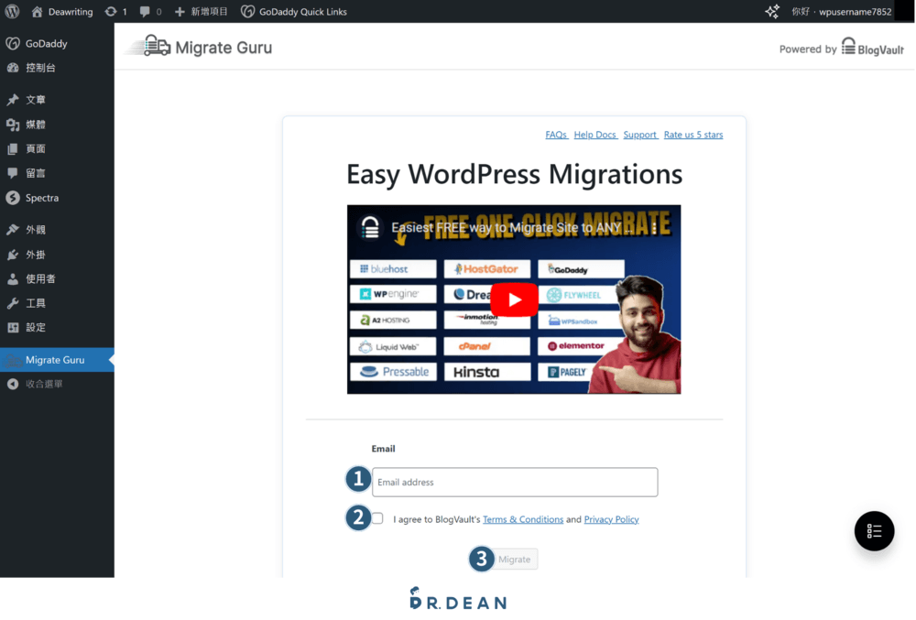916x620 pixels.
Task: Open the 使用者 menu item
Action: (x=57, y=279)
